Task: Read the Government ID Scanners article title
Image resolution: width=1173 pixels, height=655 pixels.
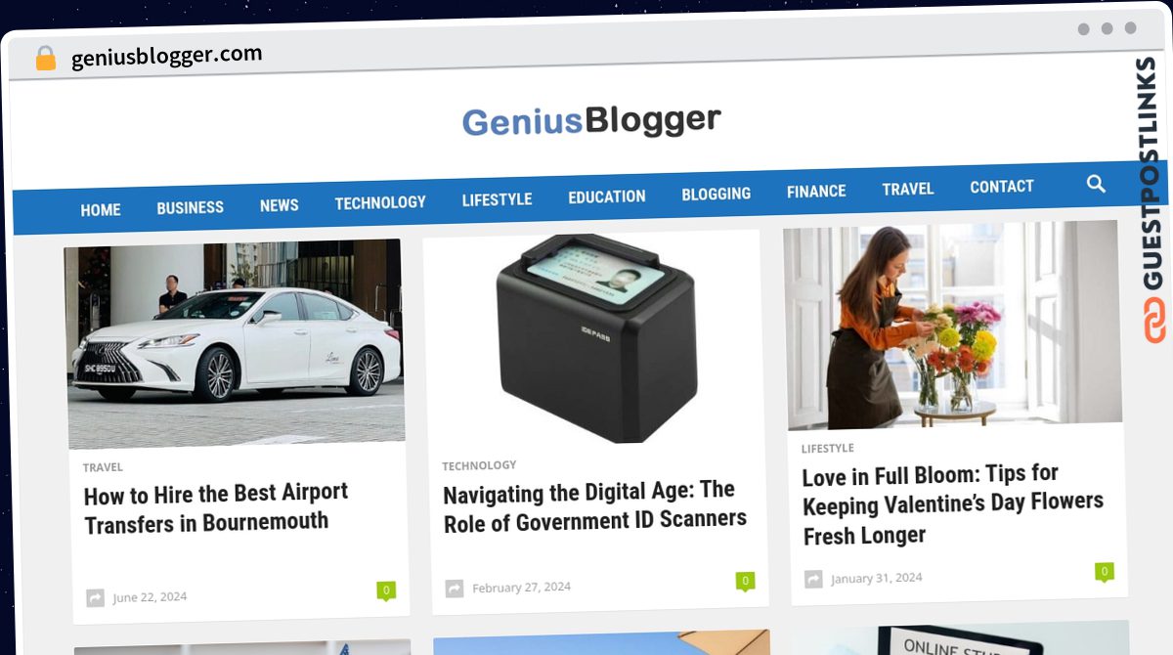Action: coord(594,505)
